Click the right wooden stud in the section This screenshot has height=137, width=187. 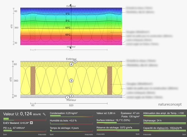pos(109,81)
